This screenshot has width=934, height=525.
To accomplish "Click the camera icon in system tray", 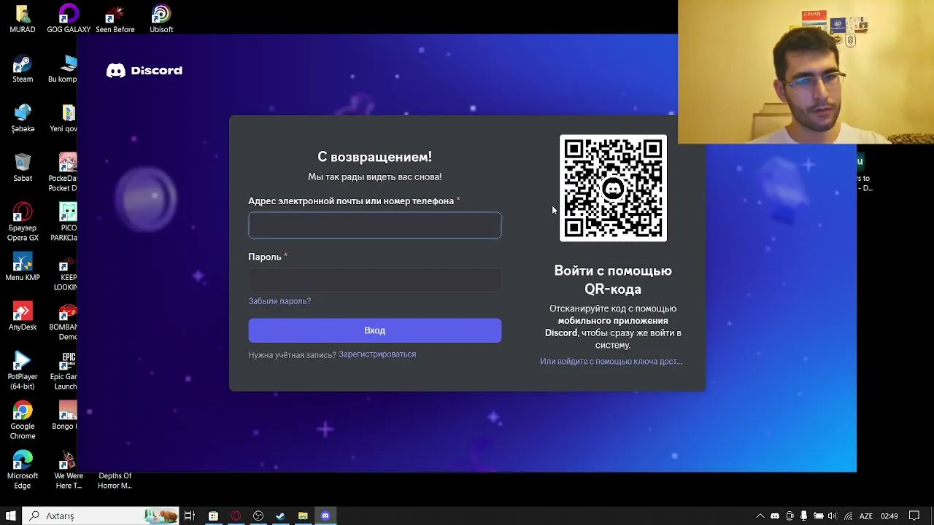I will coord(790,516).
